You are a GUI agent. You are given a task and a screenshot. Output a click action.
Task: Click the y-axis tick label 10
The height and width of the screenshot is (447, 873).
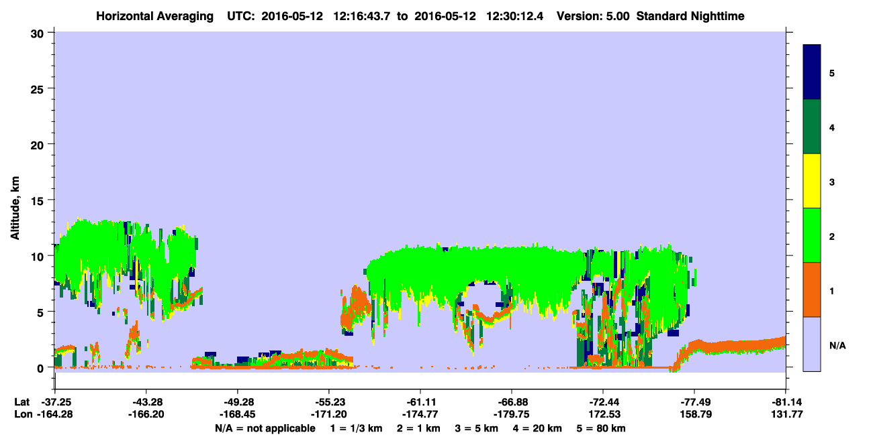pos(39,256)
